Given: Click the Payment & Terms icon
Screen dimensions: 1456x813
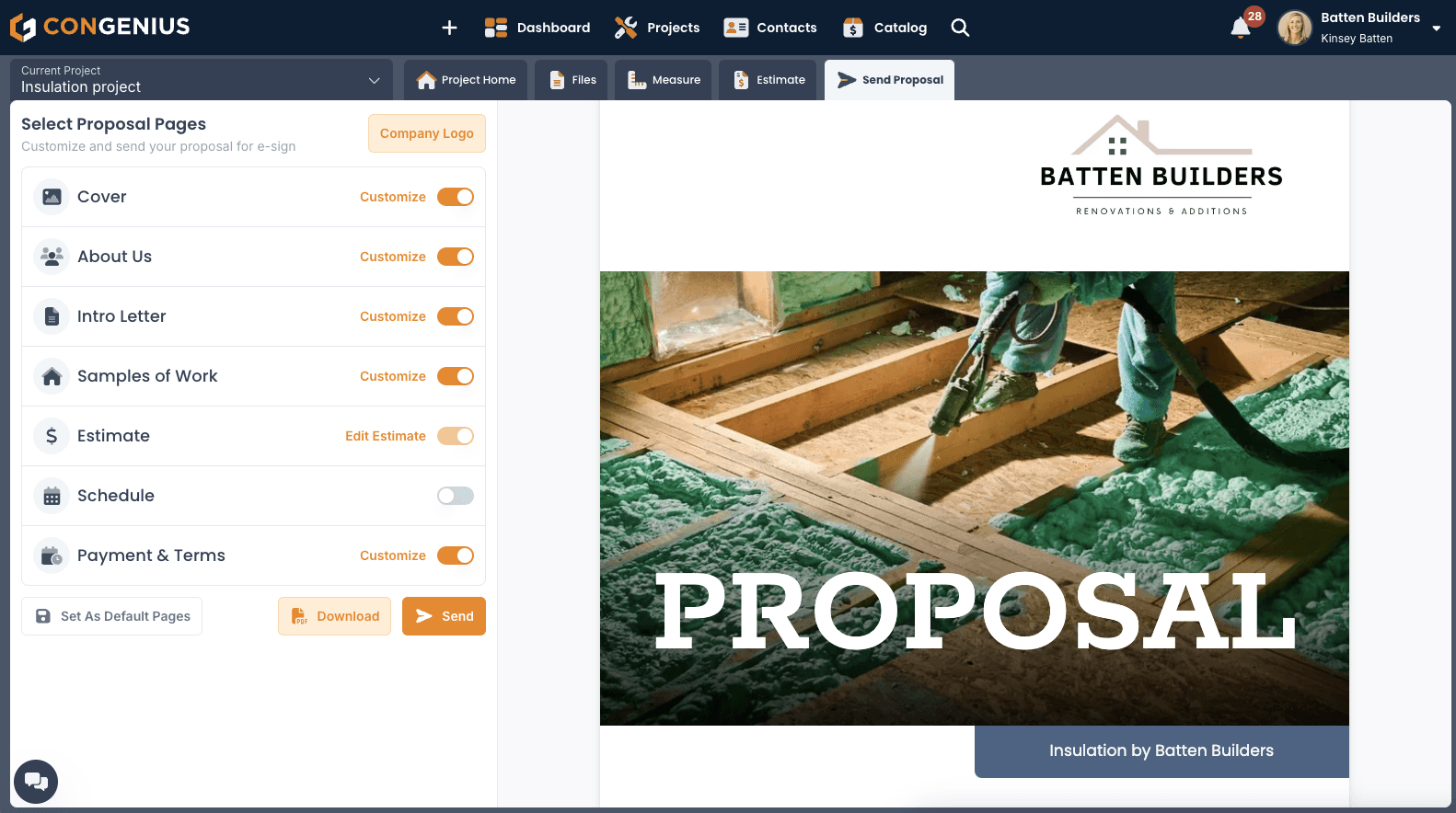Looking at the screenshot, I should pos(52,555).
